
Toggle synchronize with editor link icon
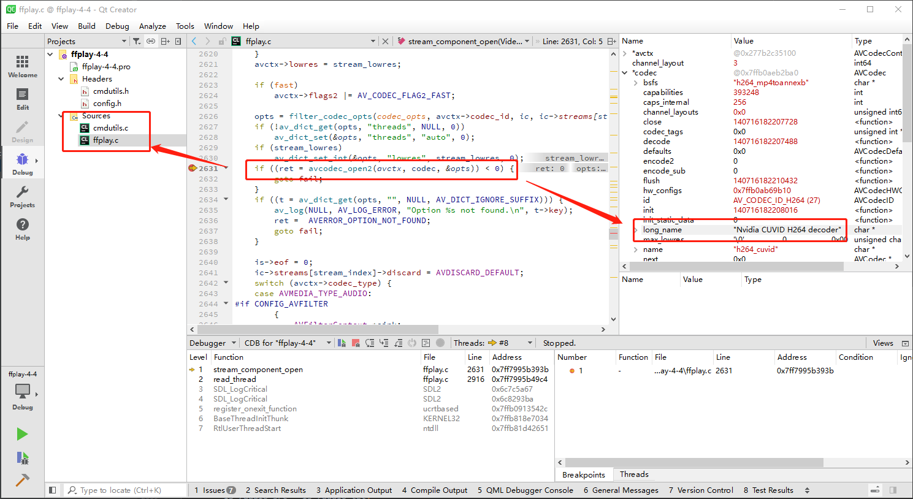[x=150, y=41]
